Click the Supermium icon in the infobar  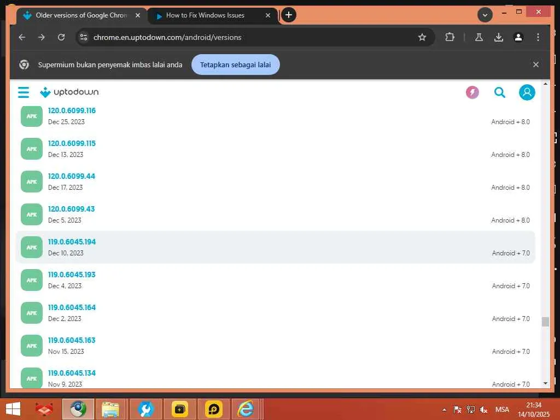pos(24,65)
